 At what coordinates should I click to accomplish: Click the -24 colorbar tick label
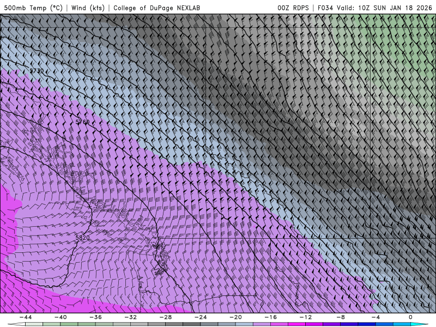[x=201, y=317]
